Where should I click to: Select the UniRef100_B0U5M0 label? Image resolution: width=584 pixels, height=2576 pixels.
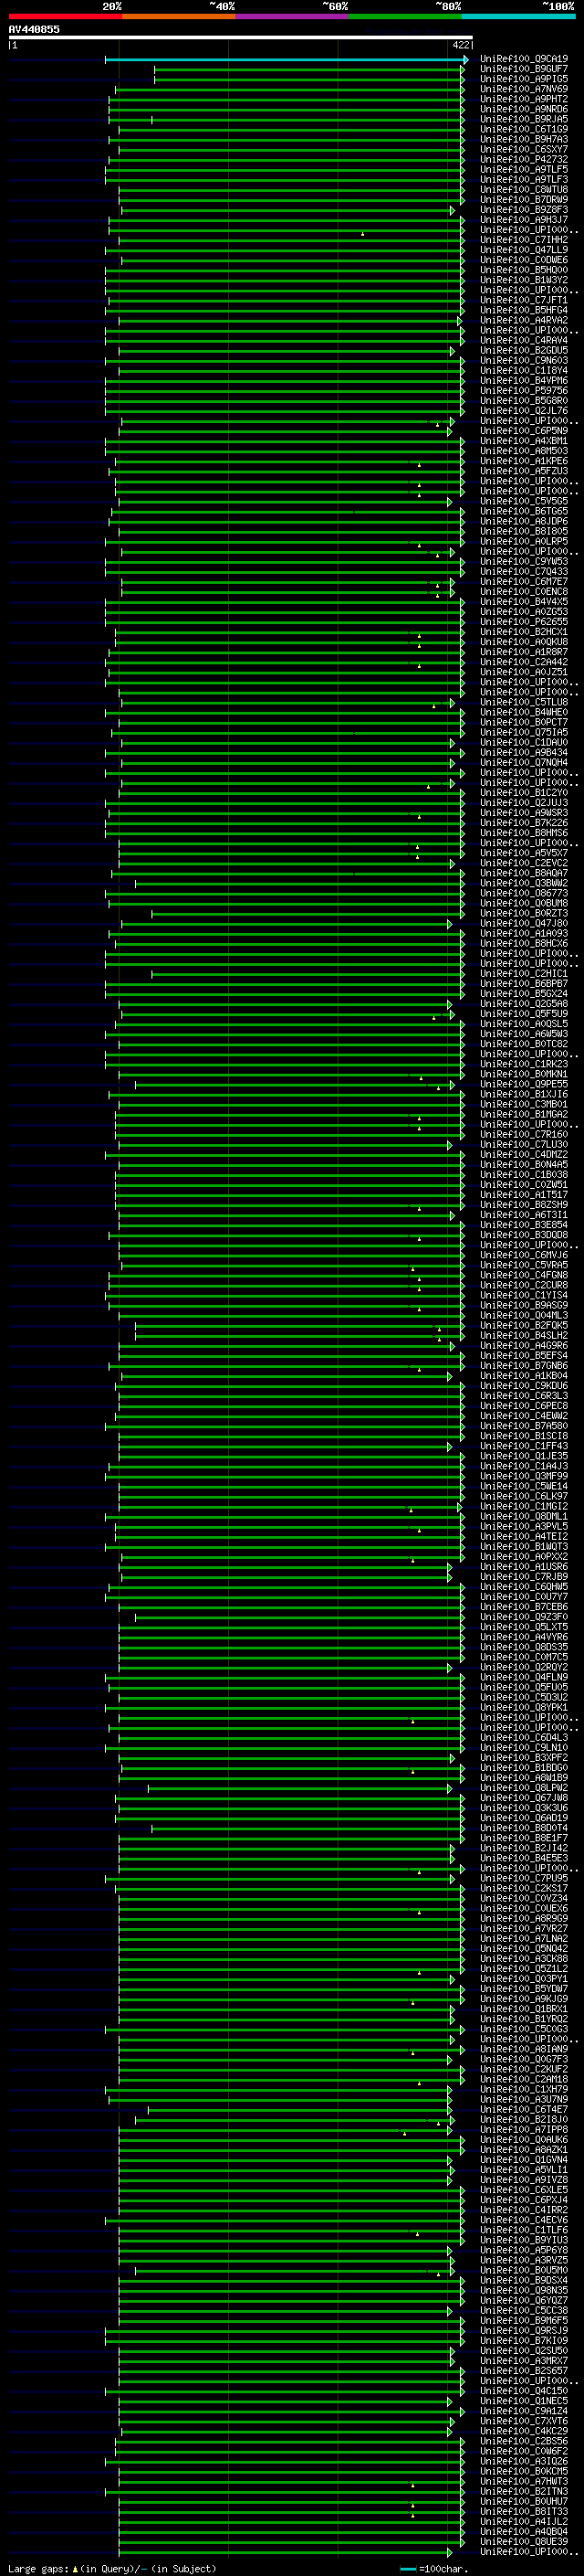(524, 2270)
